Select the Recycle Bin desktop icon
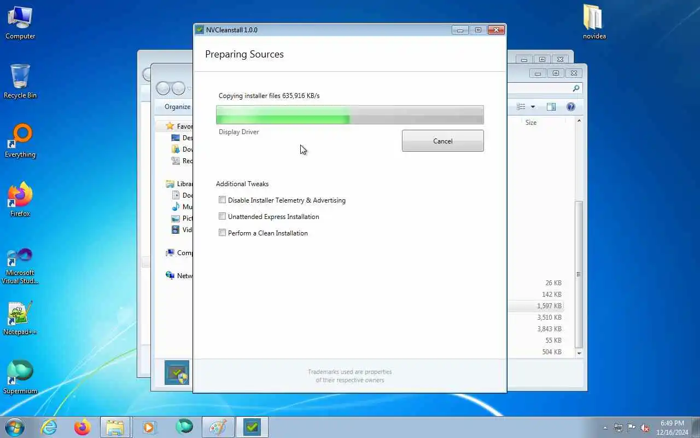This screenshot has height=438, width=700. tap(20, 82)
